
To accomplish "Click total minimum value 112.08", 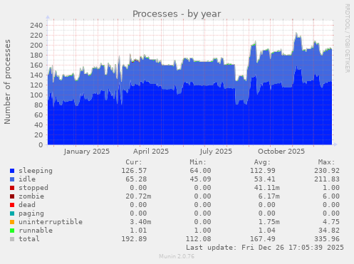I will 198,239.
